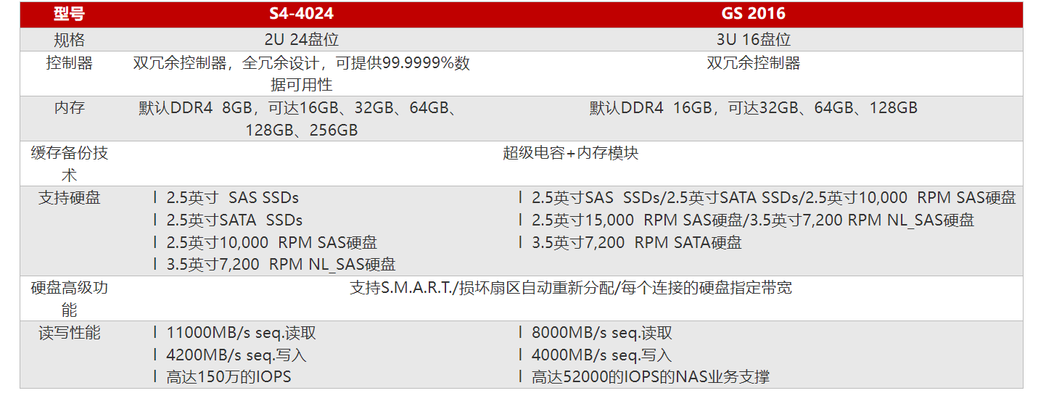Viewport: 1054px width, 401px height.
Task: Select the 缓存备份技术 row label
Action: [x=69, y=164]
